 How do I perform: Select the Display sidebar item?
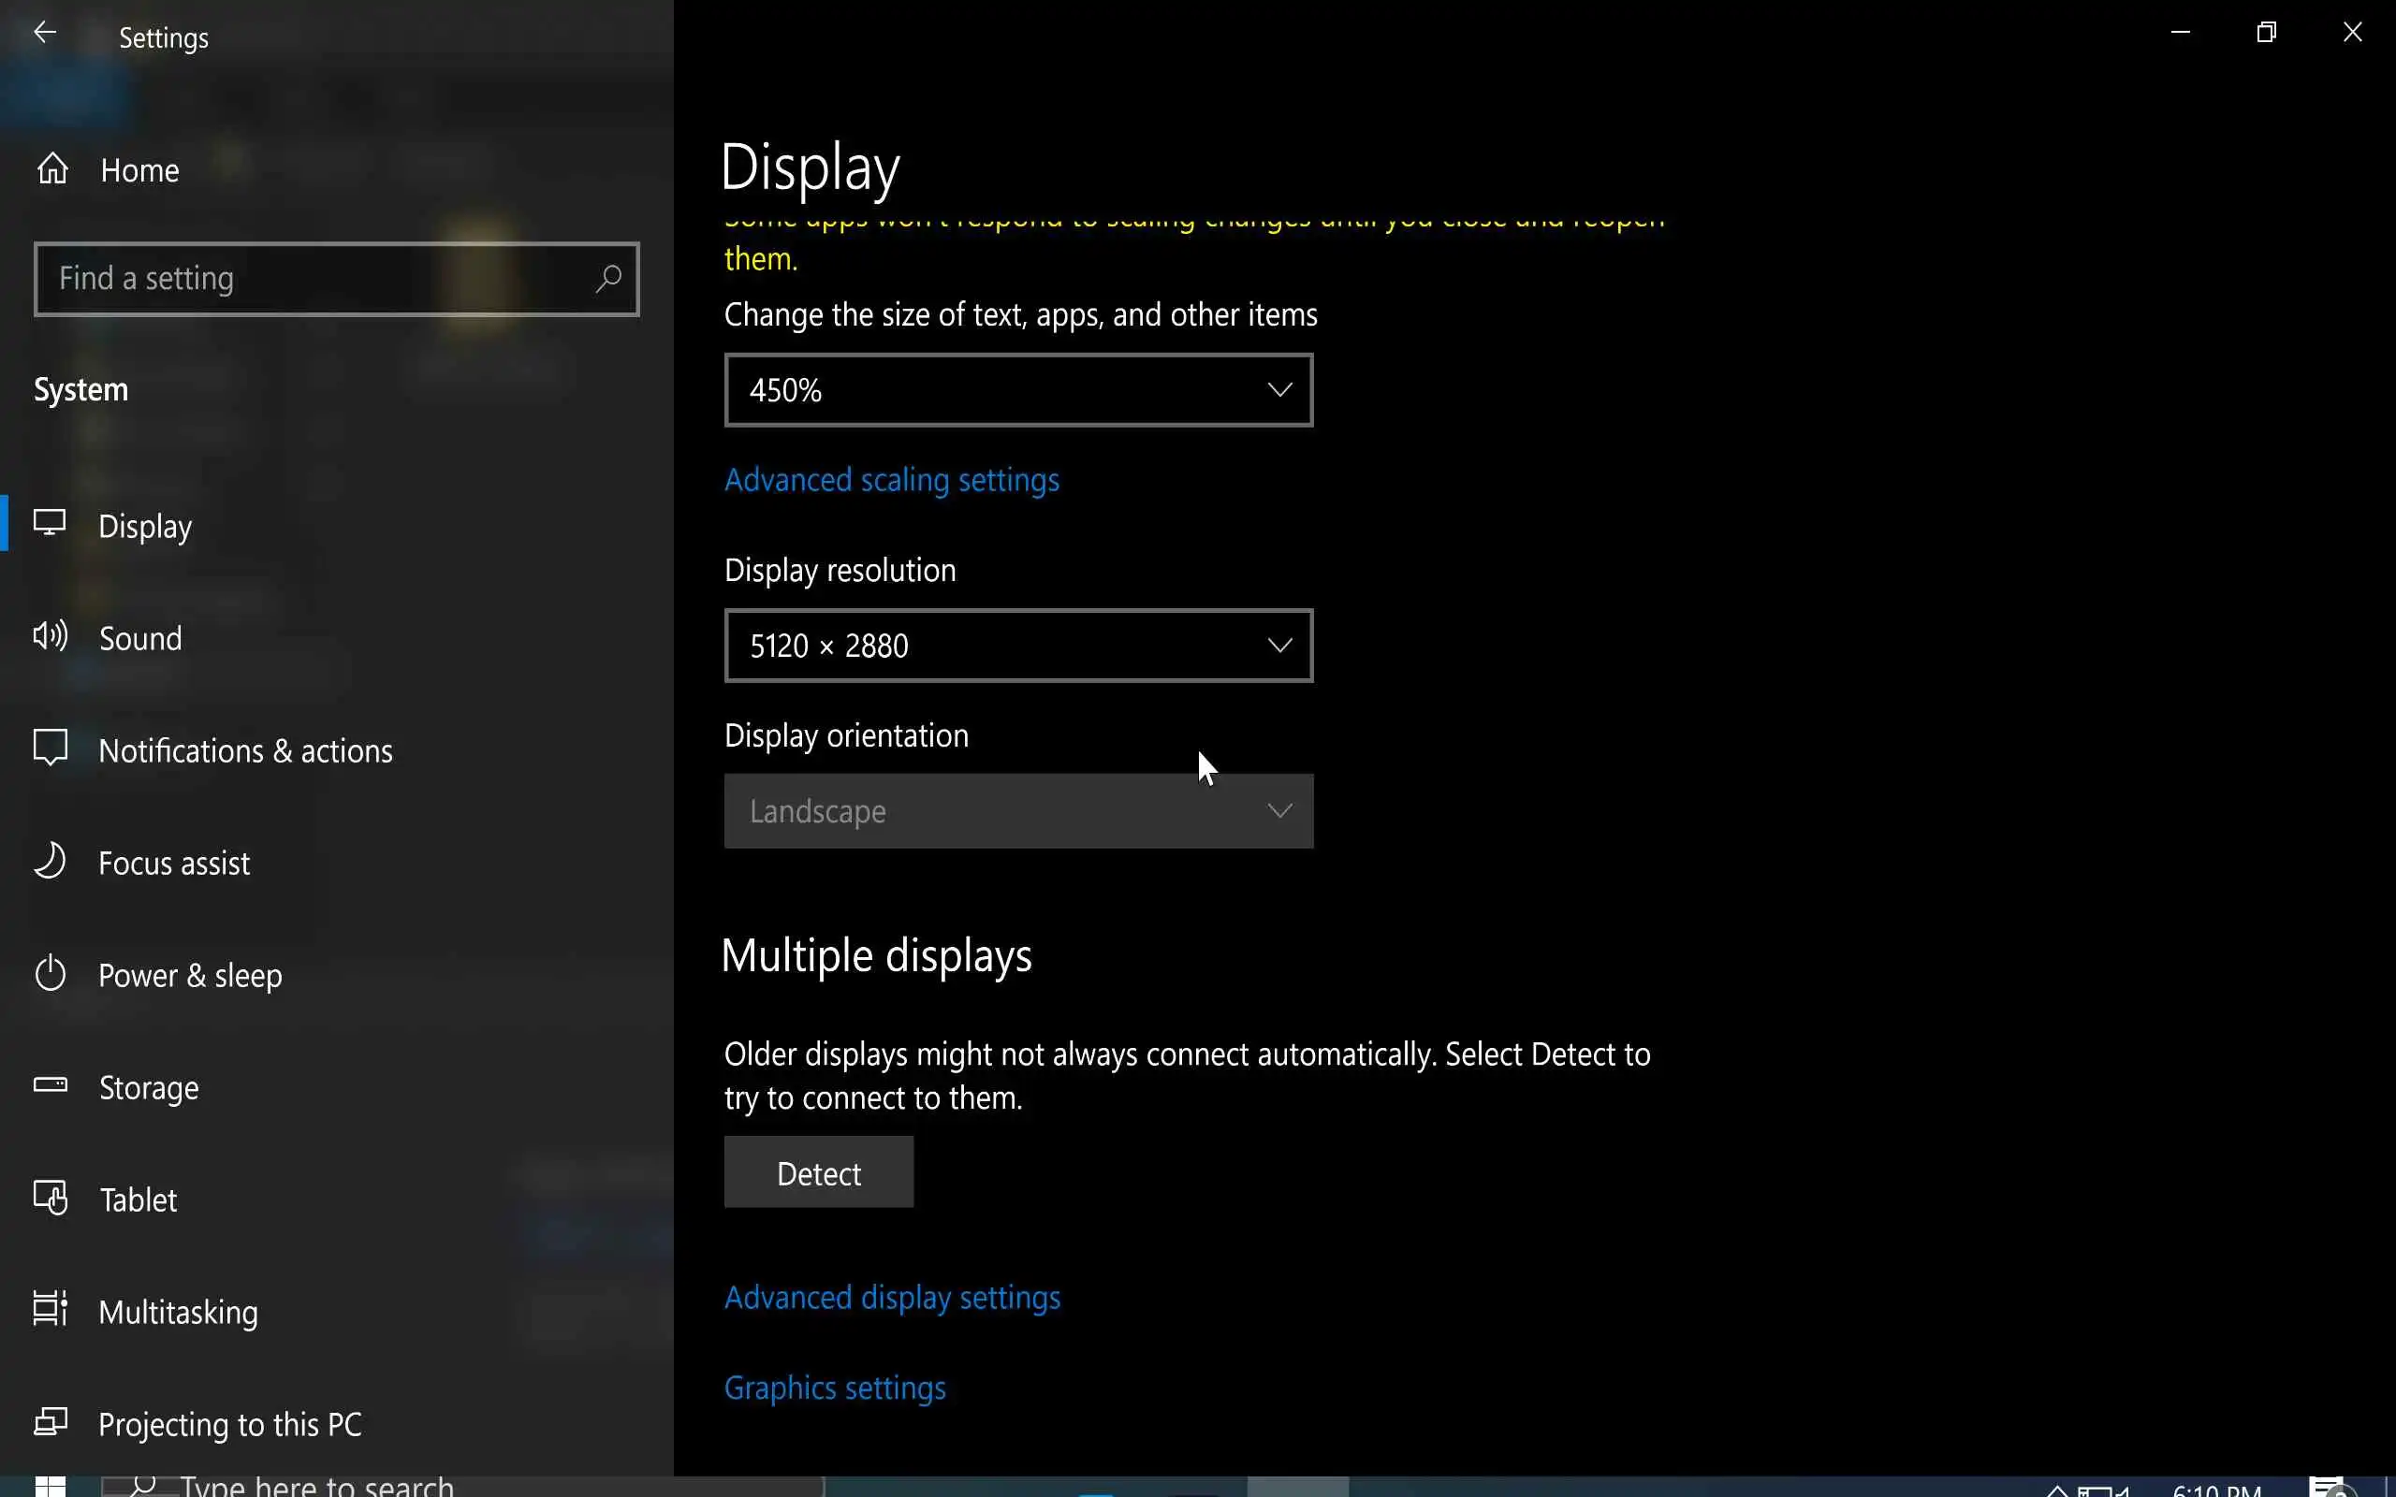point(144,527)
